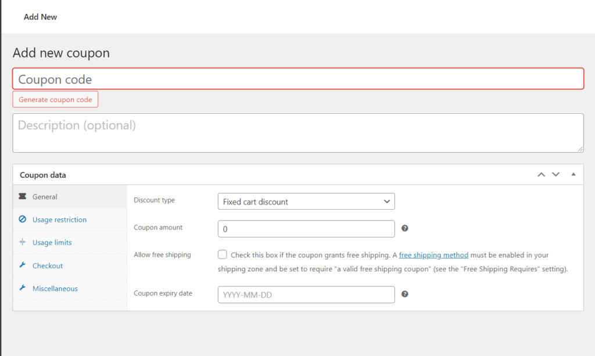Enable the Allow free shipping checkbox

click(x=223, y=254)
